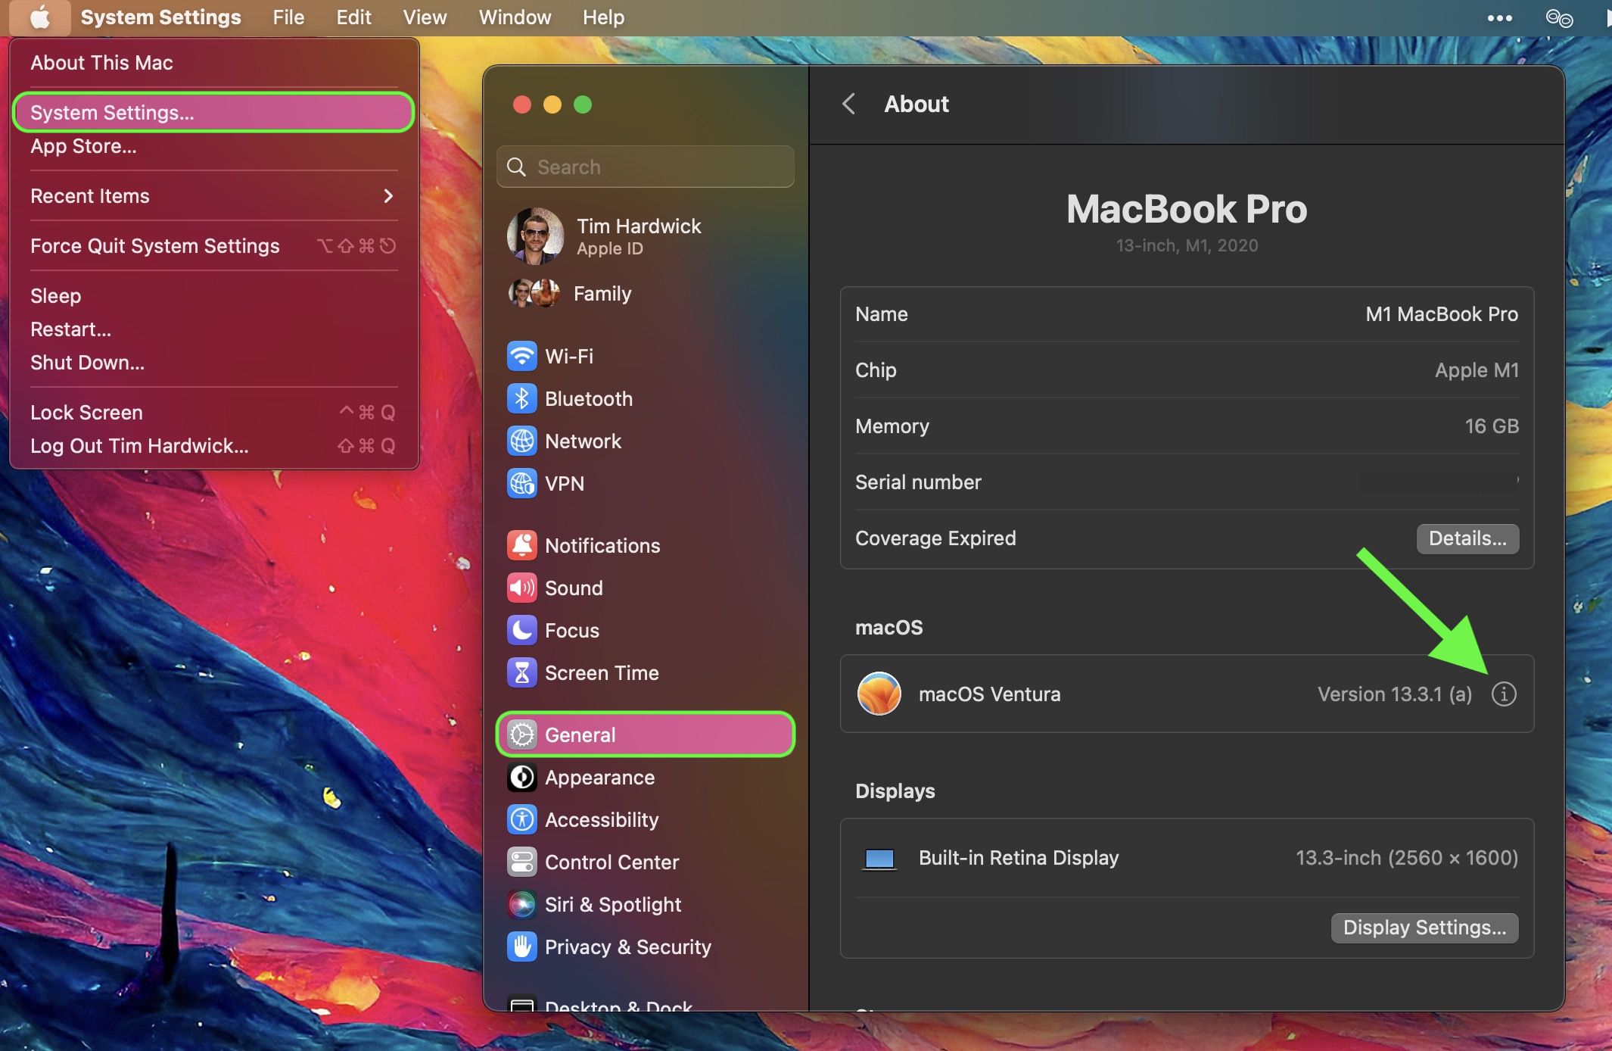This screenshot has height=1051, width=1612.
Task: Click the Built-in Retina Display icon
Action: 879,859
